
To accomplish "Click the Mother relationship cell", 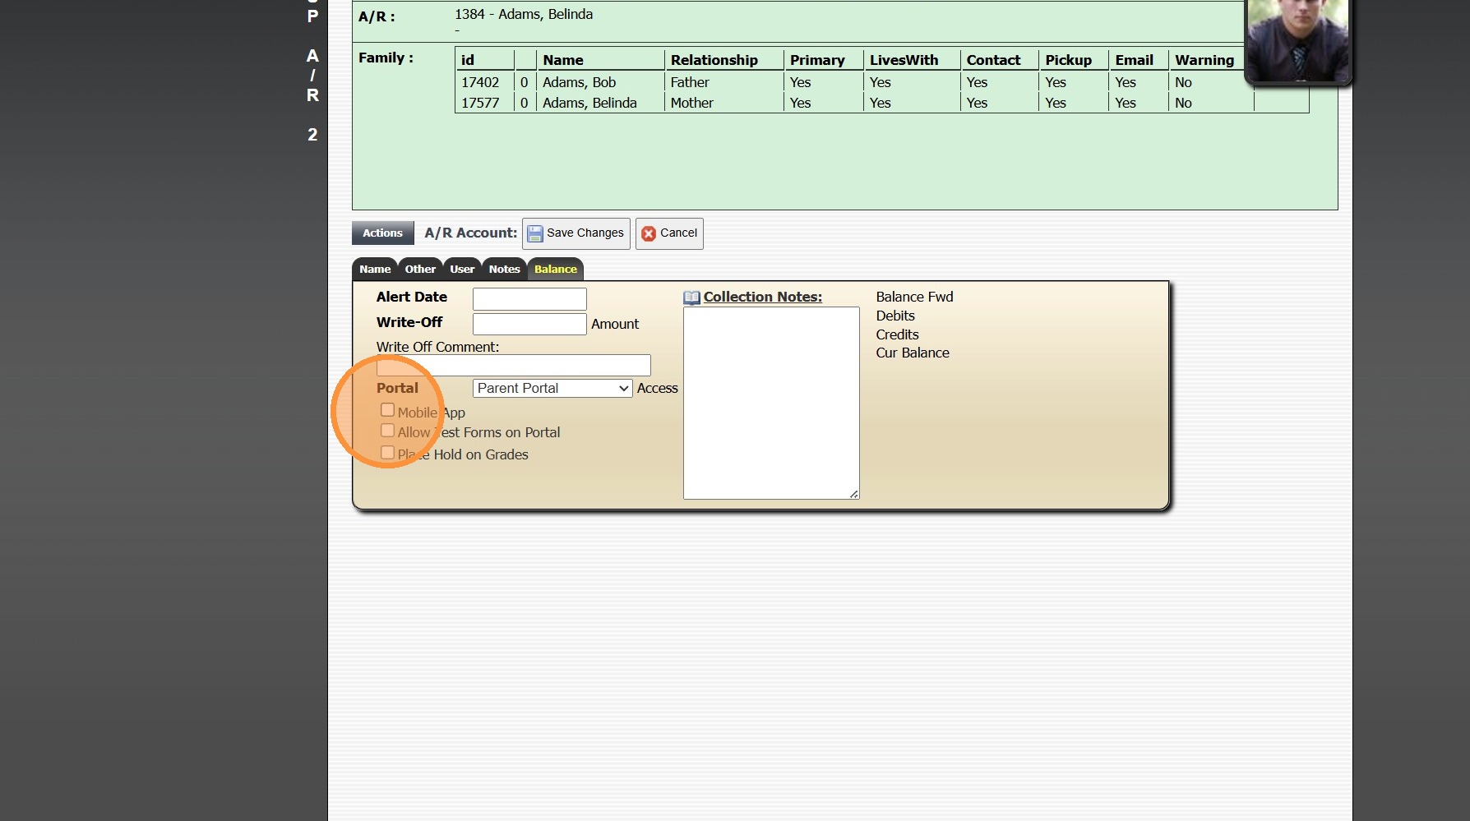I will tap(692, 103).
